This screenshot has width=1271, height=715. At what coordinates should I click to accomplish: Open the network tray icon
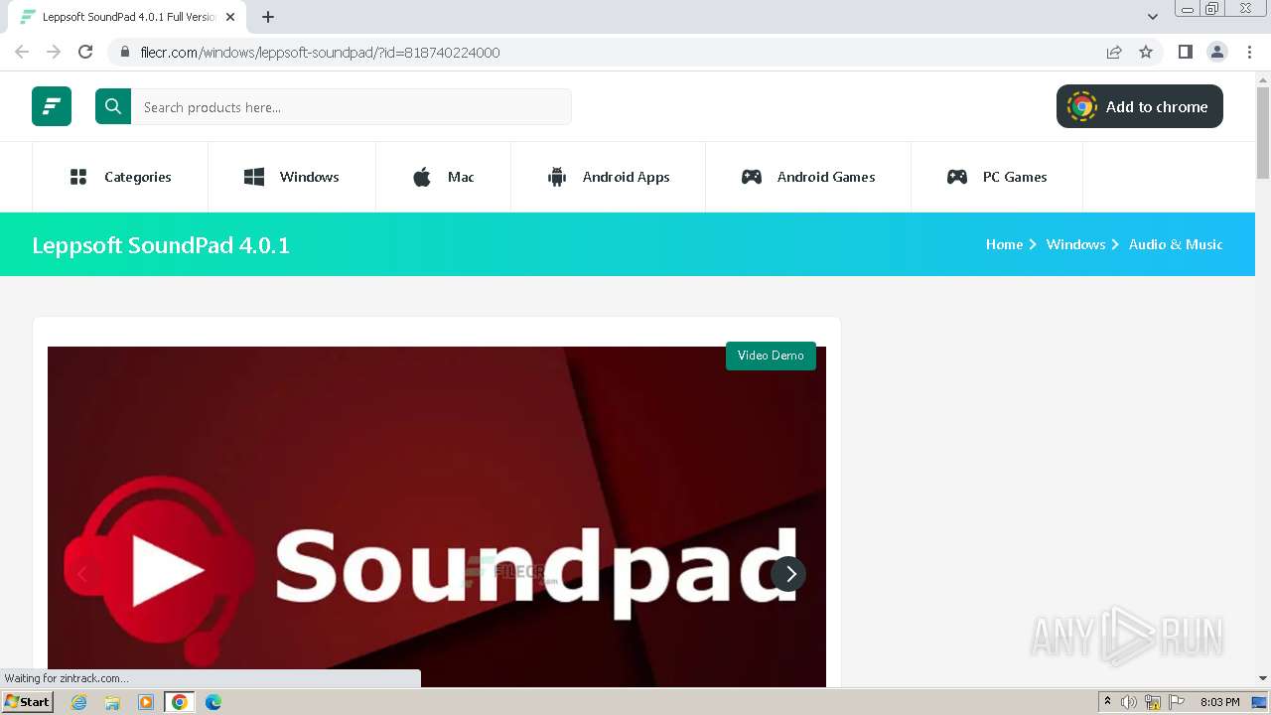(1153, 702)
